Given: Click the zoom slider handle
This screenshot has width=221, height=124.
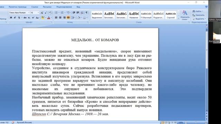Looking at the screenshot, I should (x=196, y=123).
